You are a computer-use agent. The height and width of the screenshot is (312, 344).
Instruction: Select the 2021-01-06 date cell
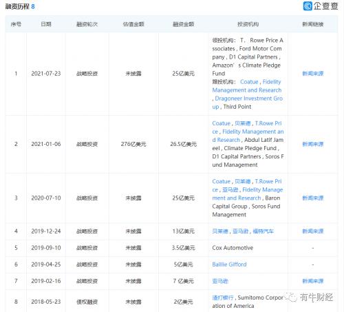click(46, 144)
